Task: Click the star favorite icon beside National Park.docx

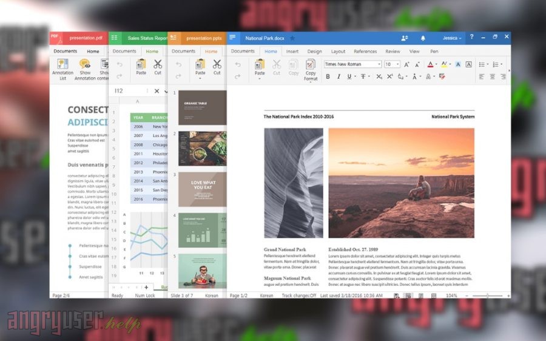Action: click(x=292, y=38)
